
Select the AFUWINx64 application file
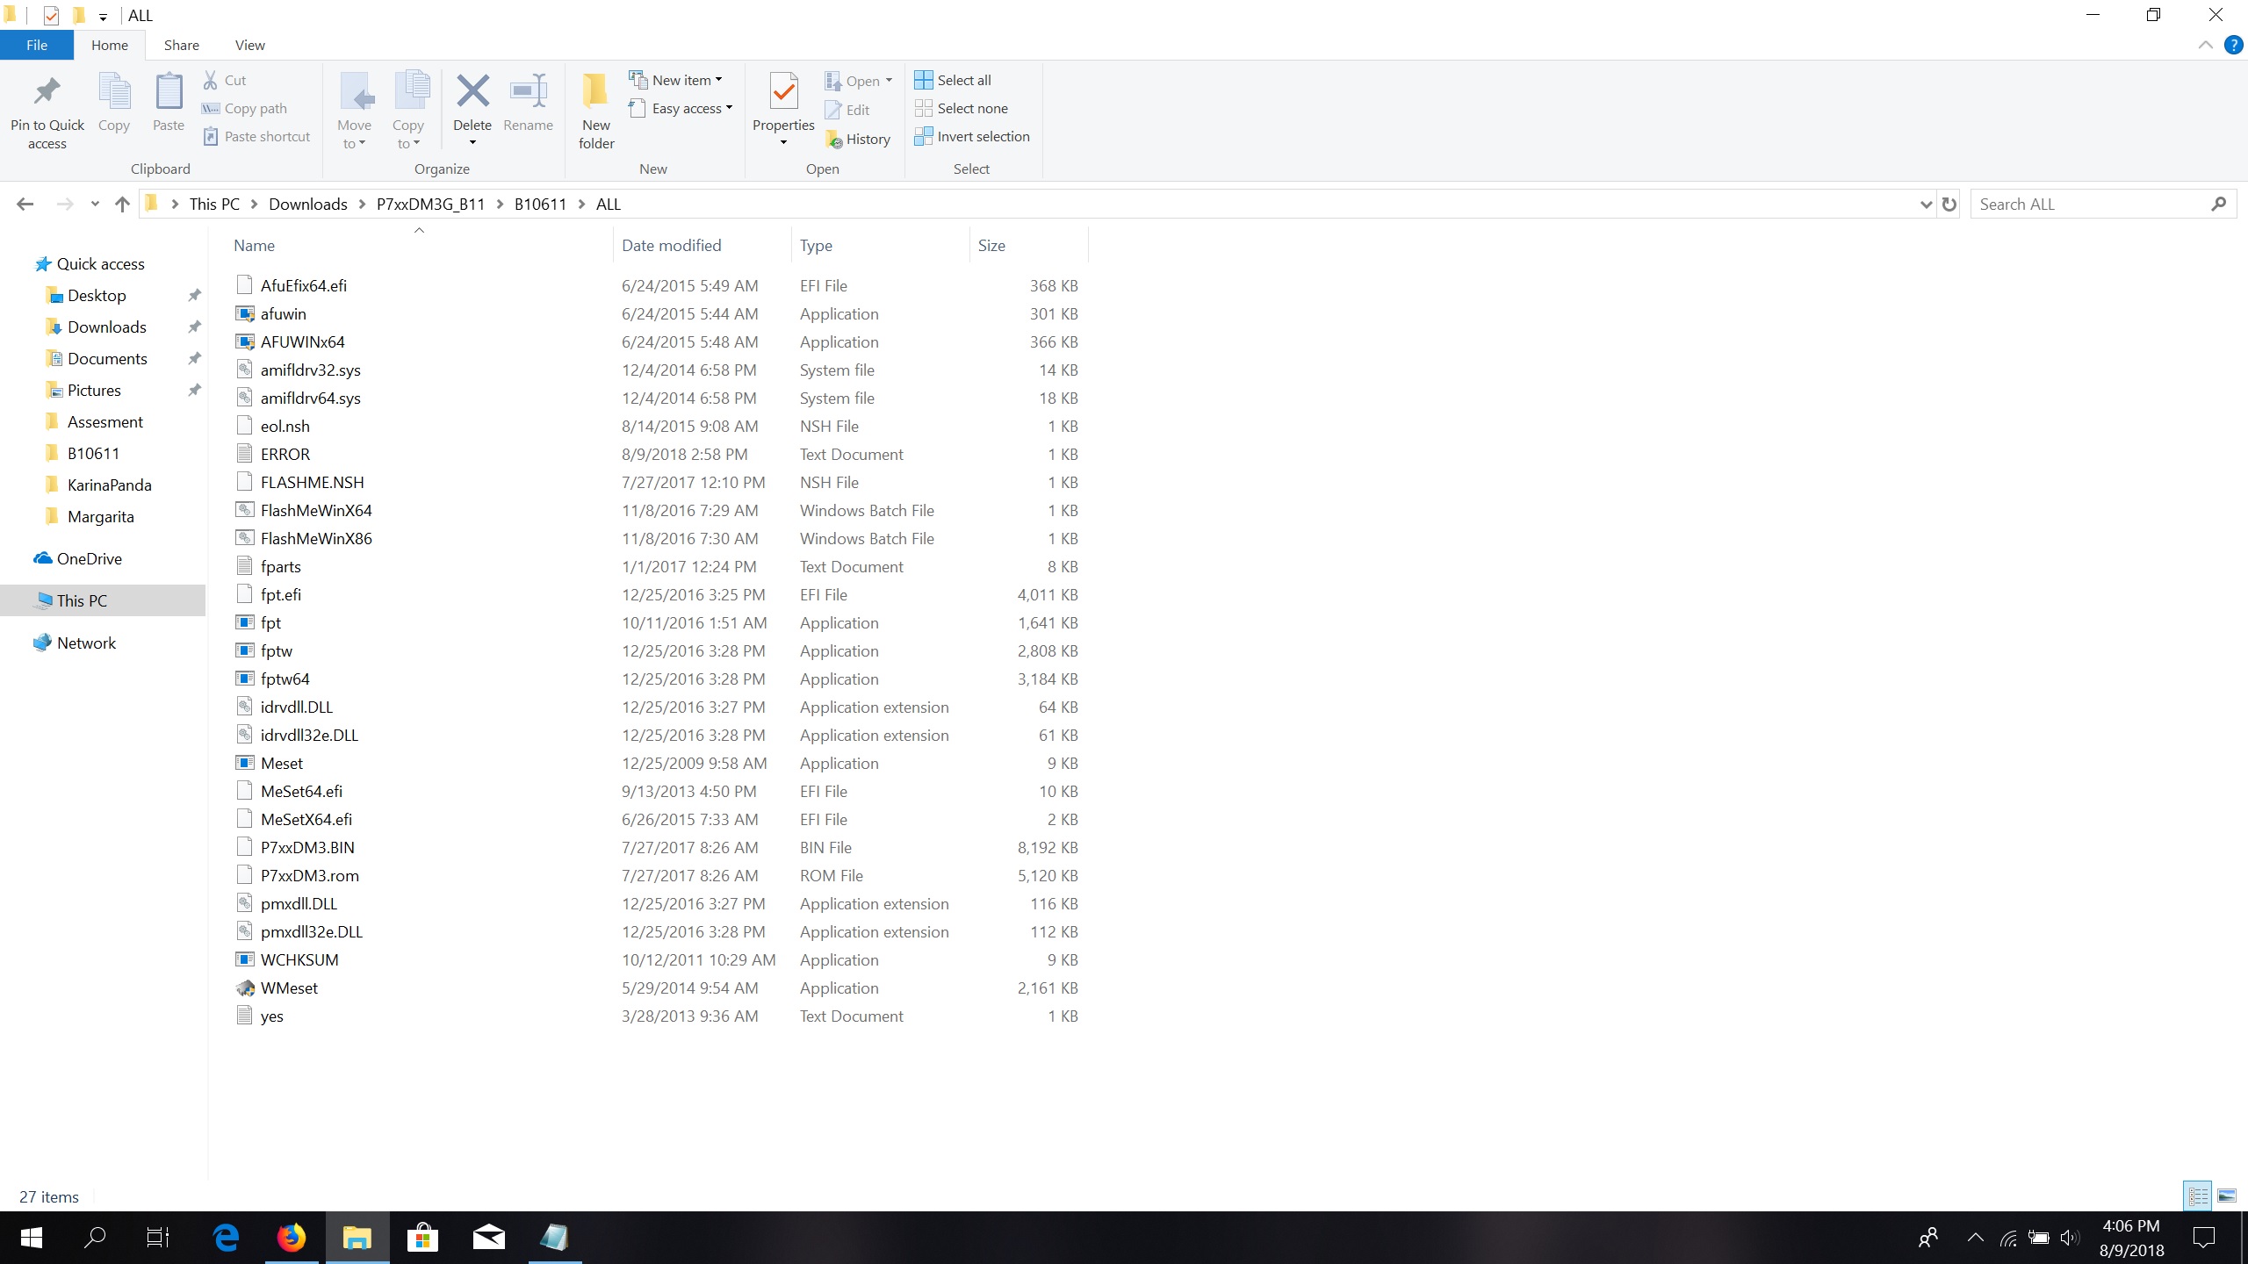point(302,341)
